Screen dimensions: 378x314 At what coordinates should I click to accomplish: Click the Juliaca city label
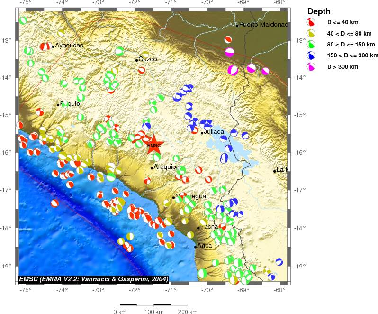pos(214,131)
